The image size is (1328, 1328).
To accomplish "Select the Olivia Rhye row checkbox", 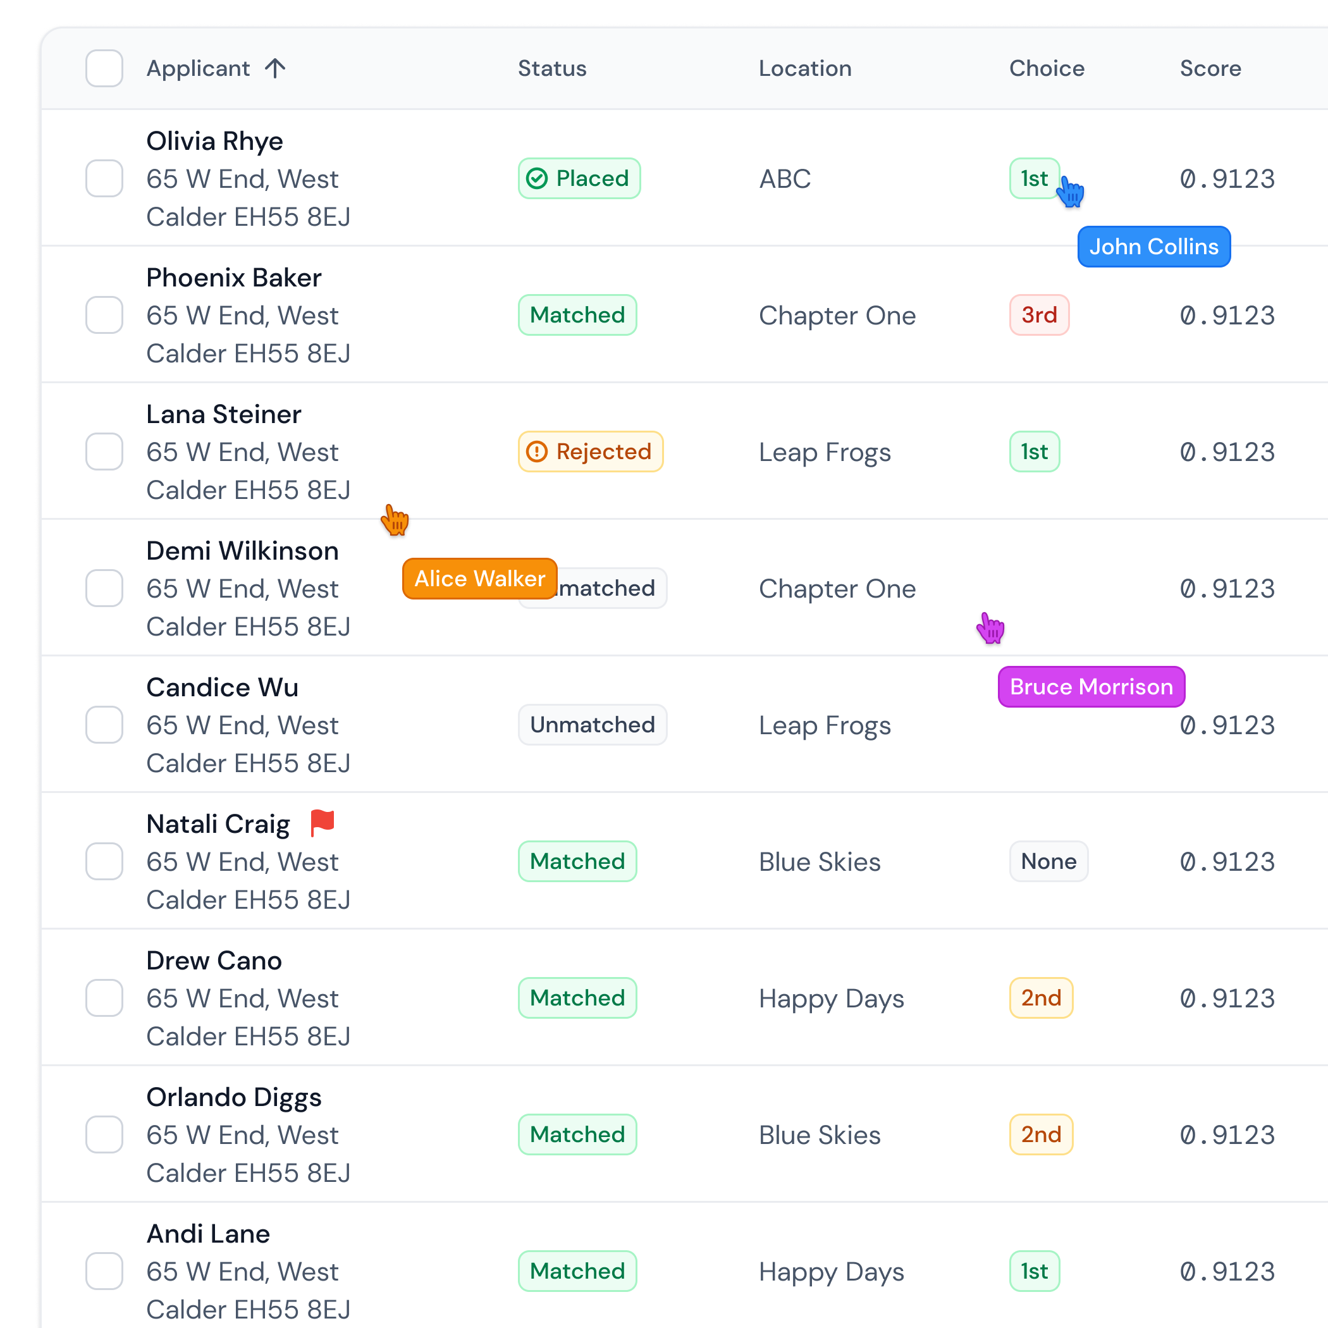I will coord(104,179).
